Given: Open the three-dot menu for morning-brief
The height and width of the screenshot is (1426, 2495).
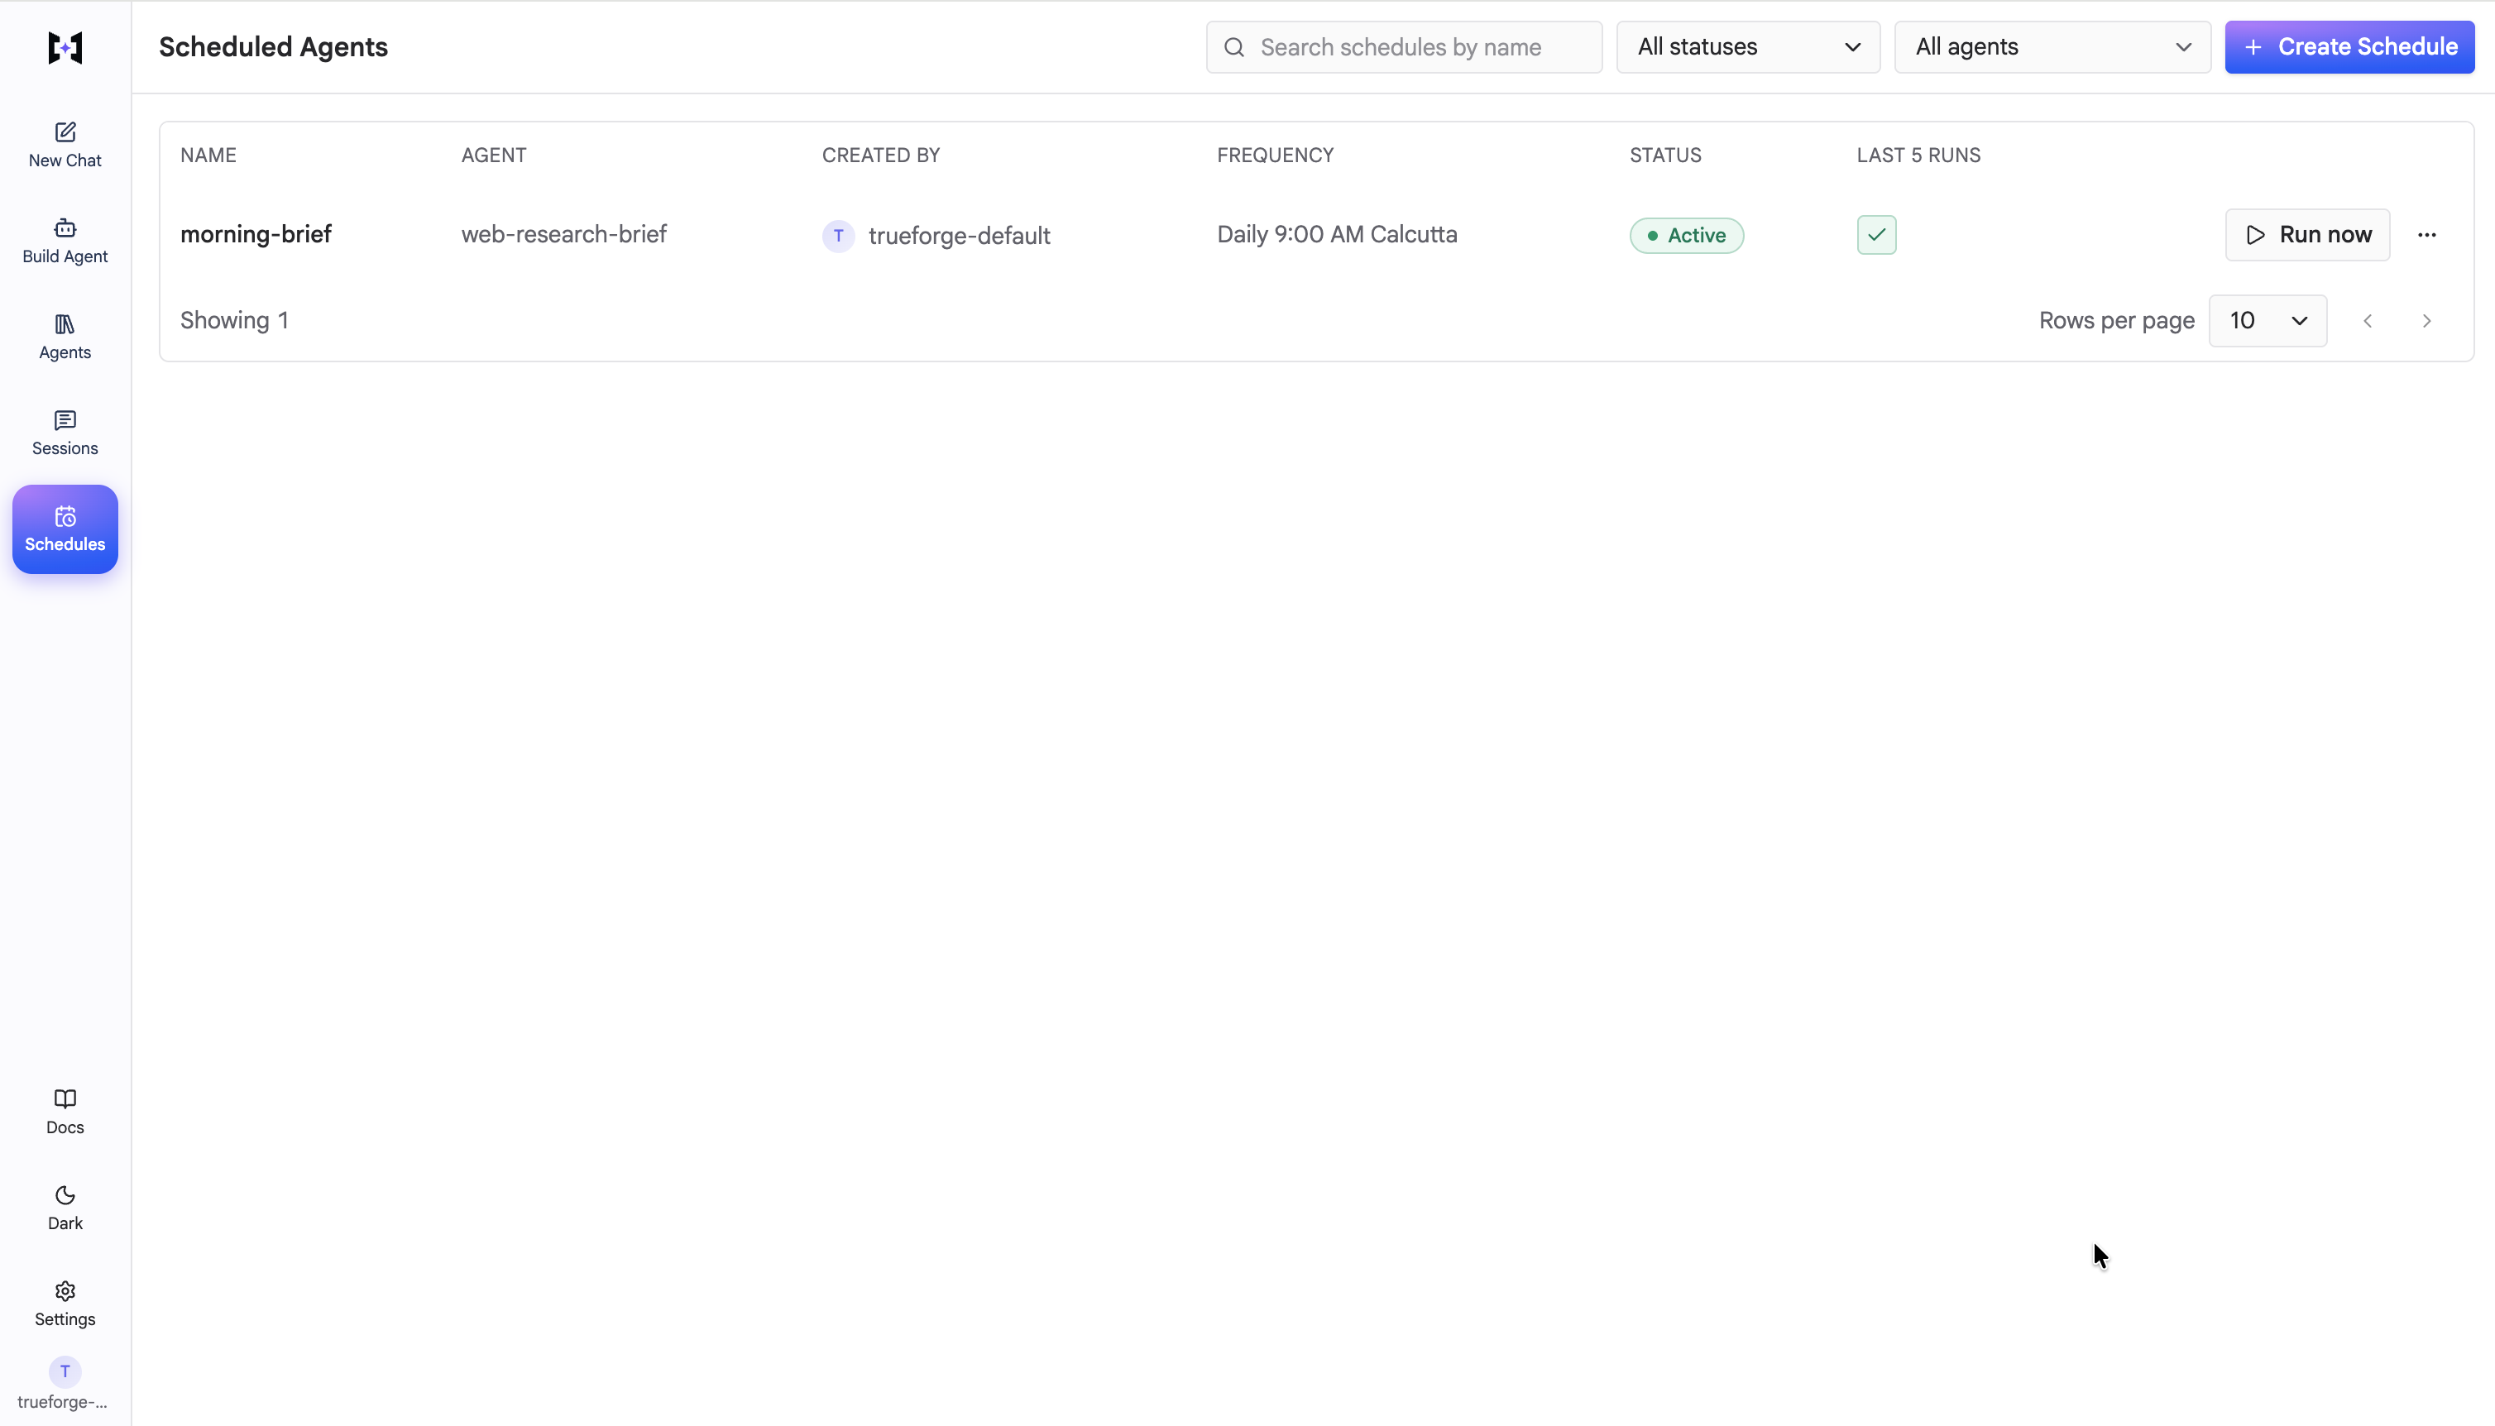Looking at the screenshot, I should 2426,235.
